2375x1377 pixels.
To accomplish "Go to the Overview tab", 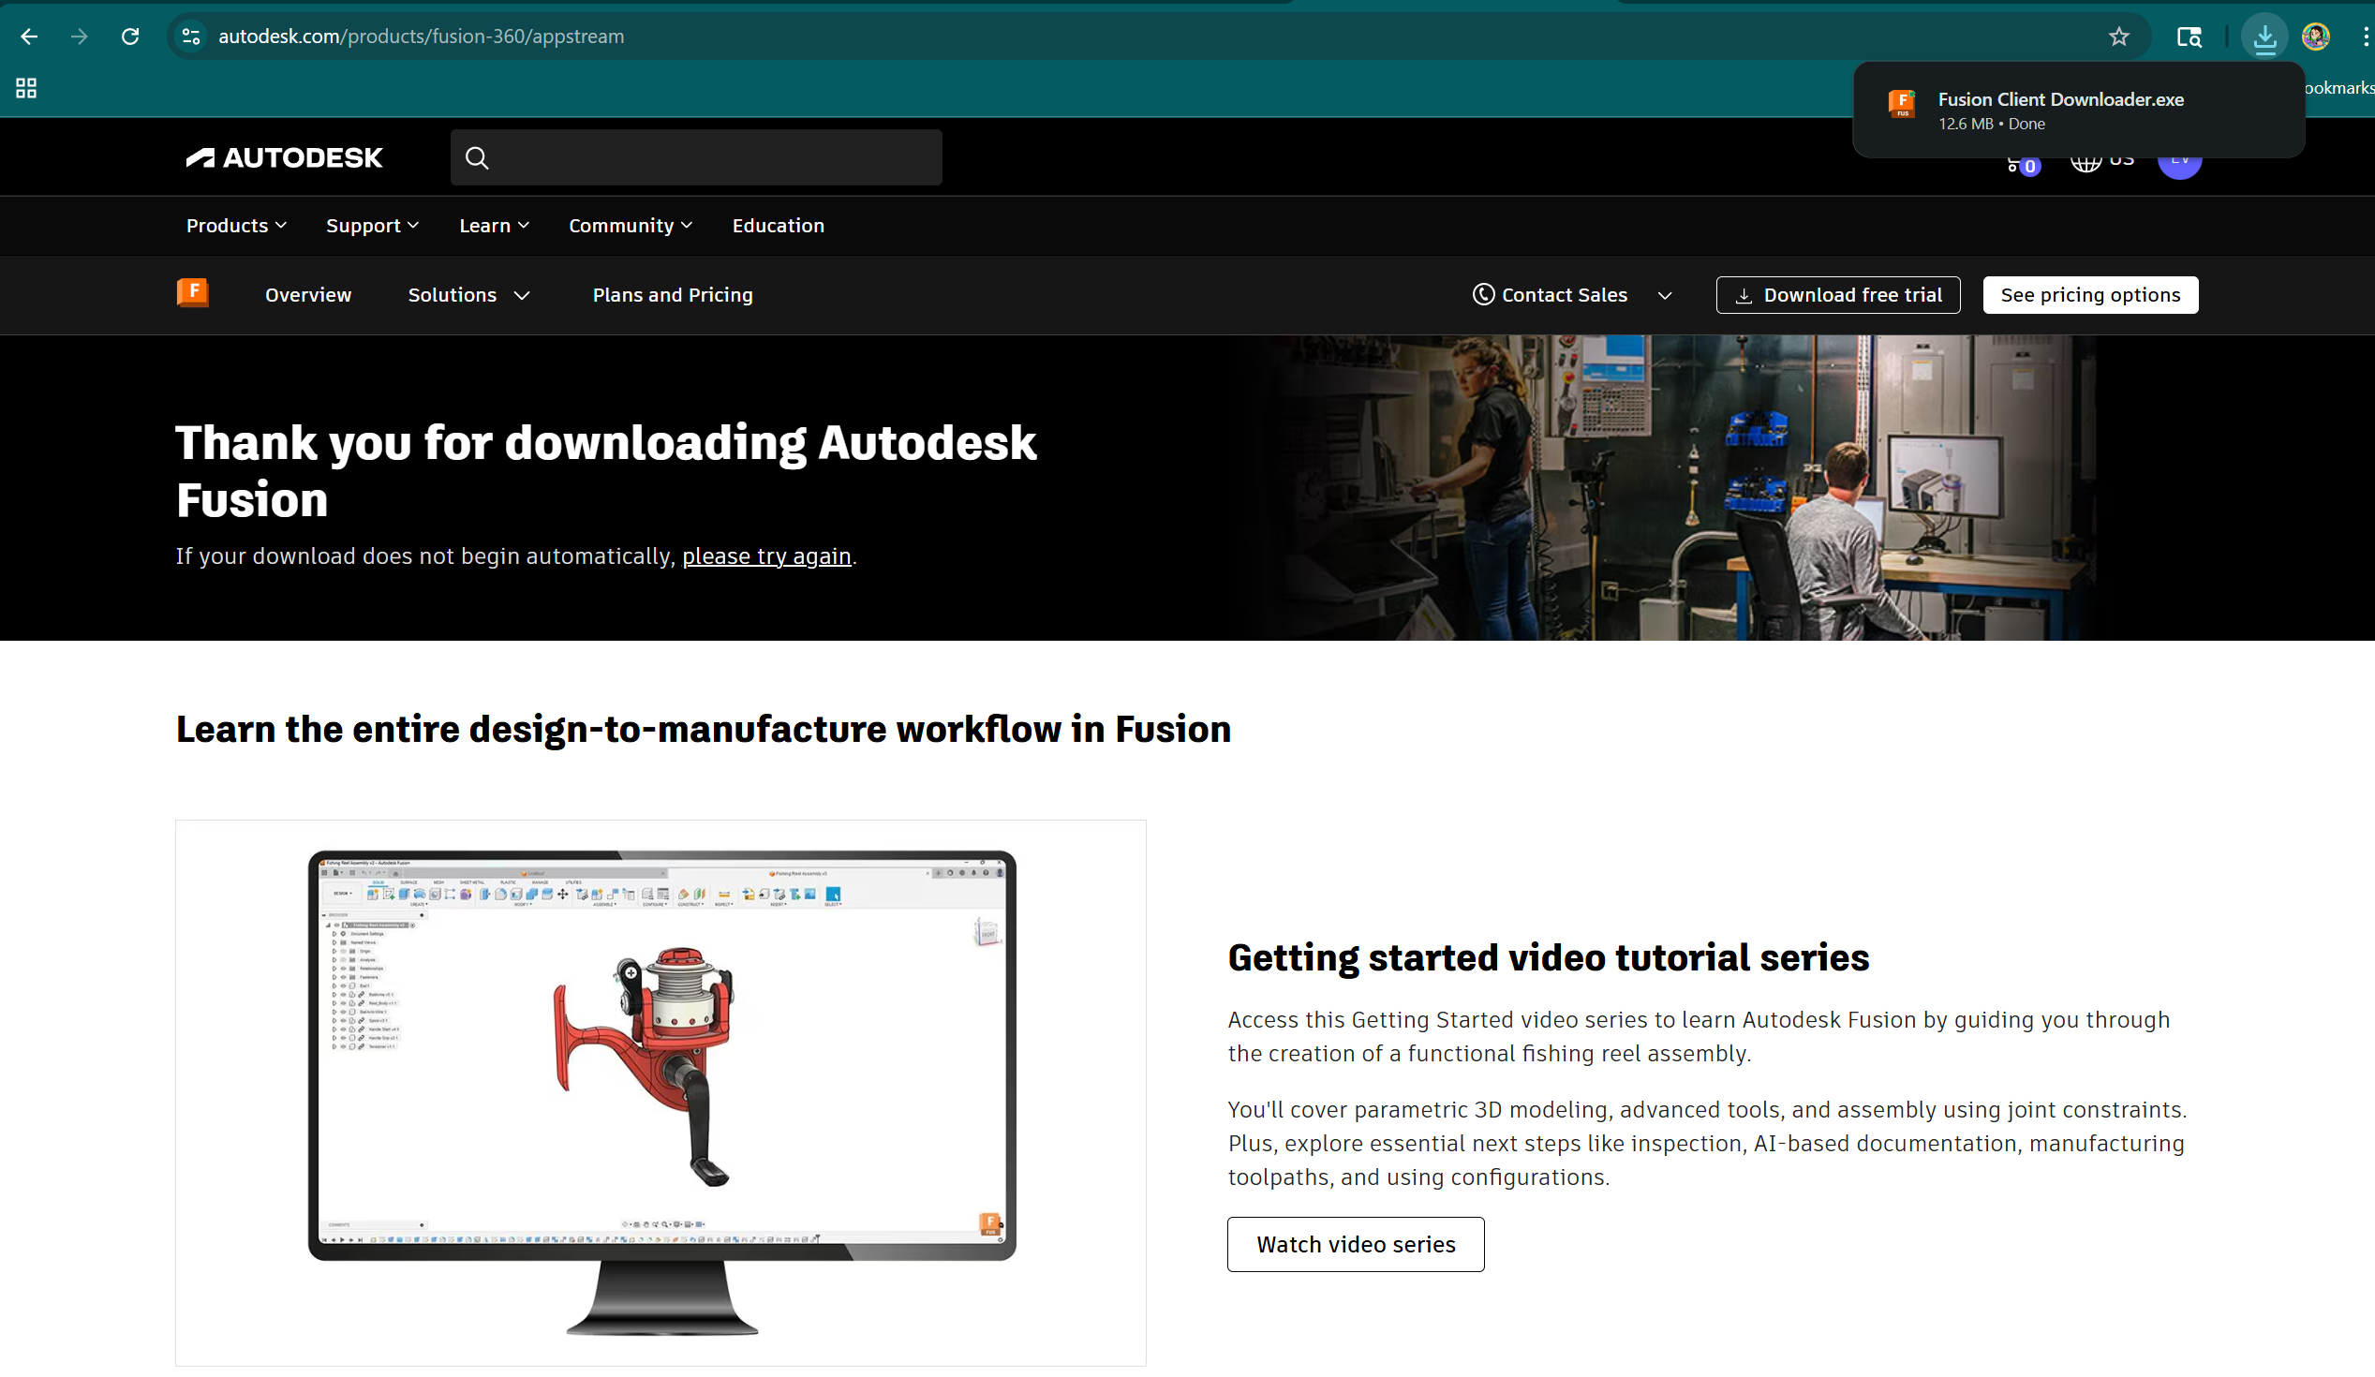I will click(x=308, y=295).
